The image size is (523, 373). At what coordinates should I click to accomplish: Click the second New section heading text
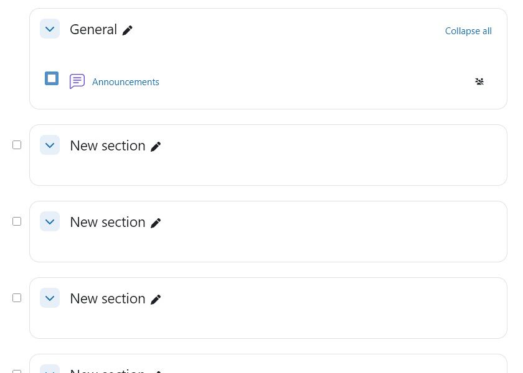point(108,222)
